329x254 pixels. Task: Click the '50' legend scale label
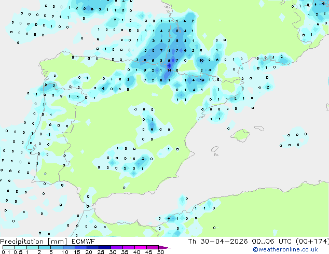coord(160,252)
